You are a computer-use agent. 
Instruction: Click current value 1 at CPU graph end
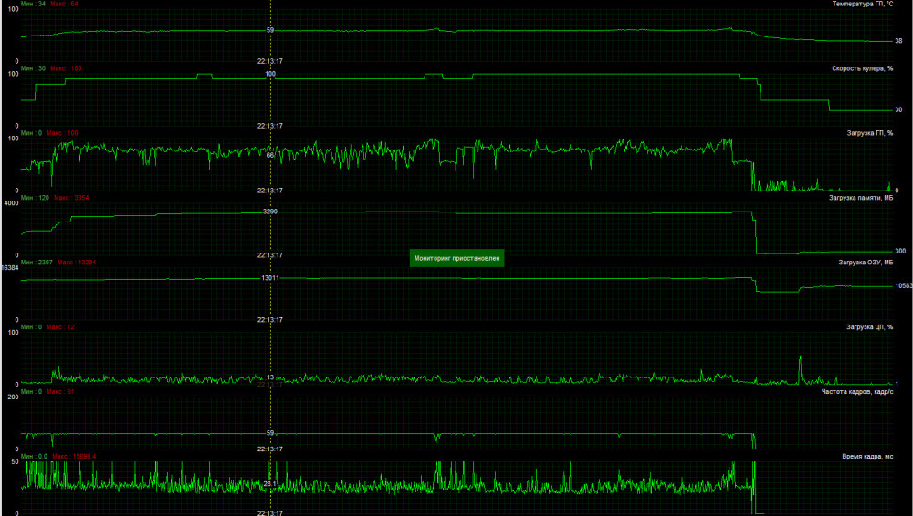click(897, 384)
